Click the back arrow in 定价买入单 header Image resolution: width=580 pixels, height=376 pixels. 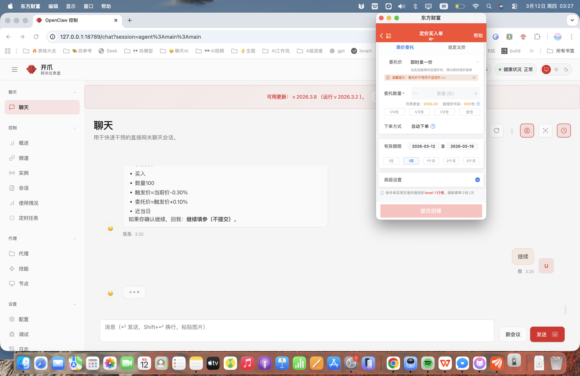[x=382, y=36]
